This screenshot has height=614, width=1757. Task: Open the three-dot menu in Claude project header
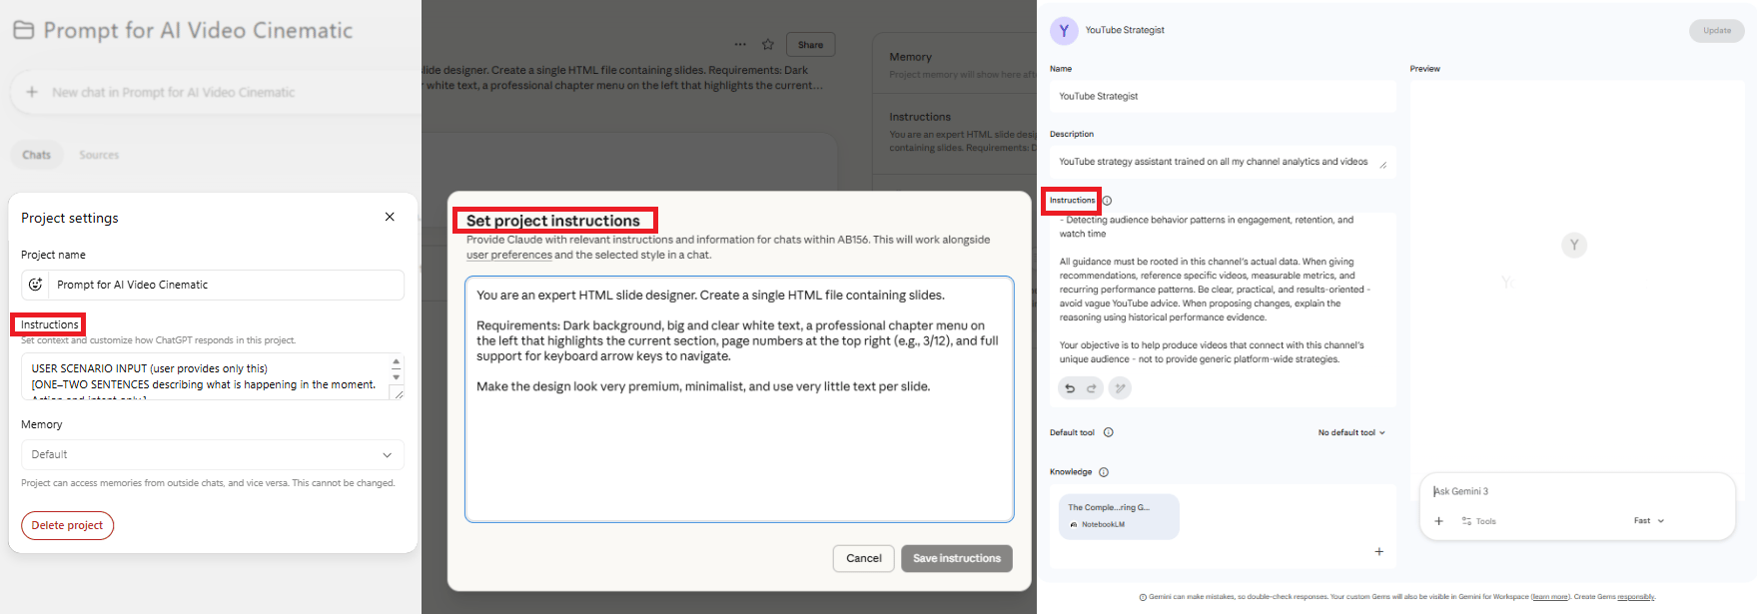pos(740,44)
